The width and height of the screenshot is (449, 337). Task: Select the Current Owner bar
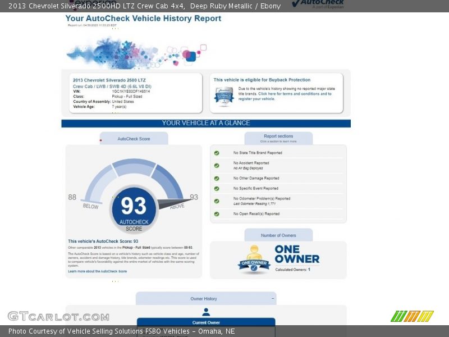pyautogui.click(x=206, y=322)
